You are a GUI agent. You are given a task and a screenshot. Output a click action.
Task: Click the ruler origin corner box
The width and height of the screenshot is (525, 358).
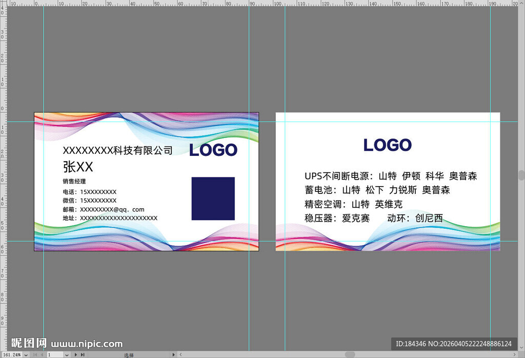click(4, 3)
